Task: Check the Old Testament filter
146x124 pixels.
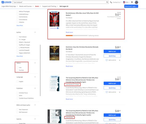Action: (x=17, y=112)
